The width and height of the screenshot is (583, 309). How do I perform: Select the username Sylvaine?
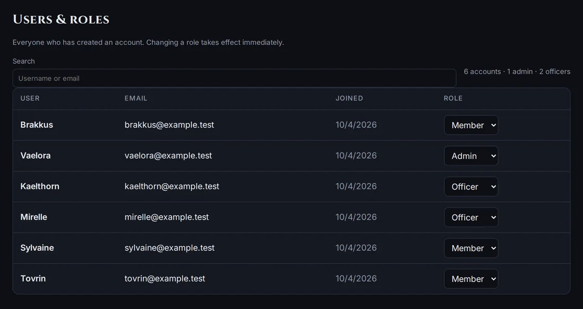tap(37, 248)
